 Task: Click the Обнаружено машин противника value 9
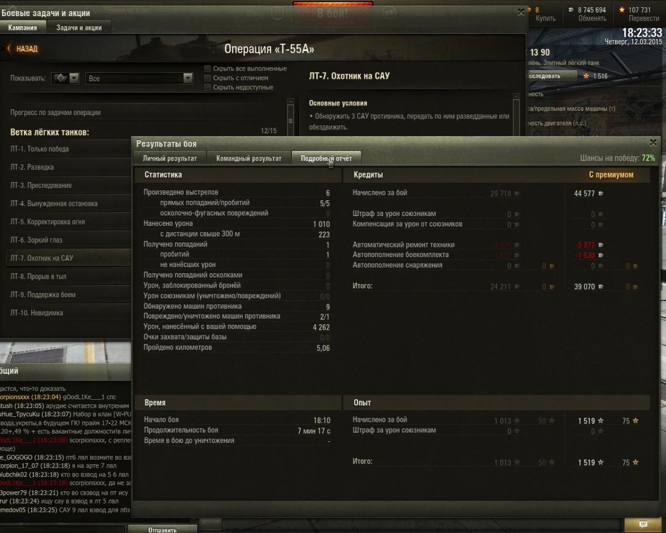tap(328, 306)
